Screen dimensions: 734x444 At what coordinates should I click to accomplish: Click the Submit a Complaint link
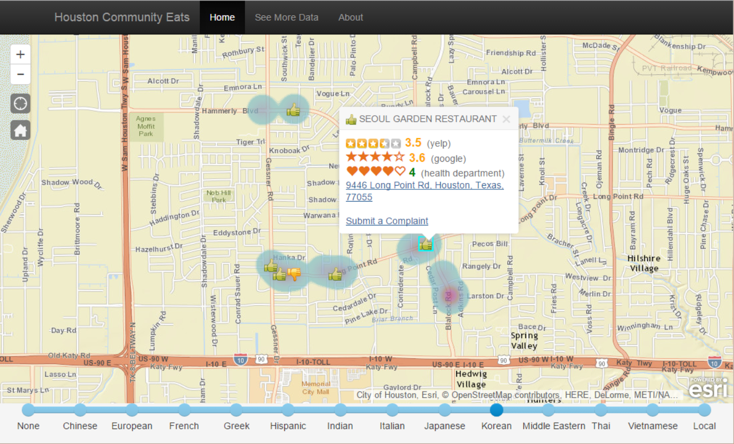click(387, 221)
